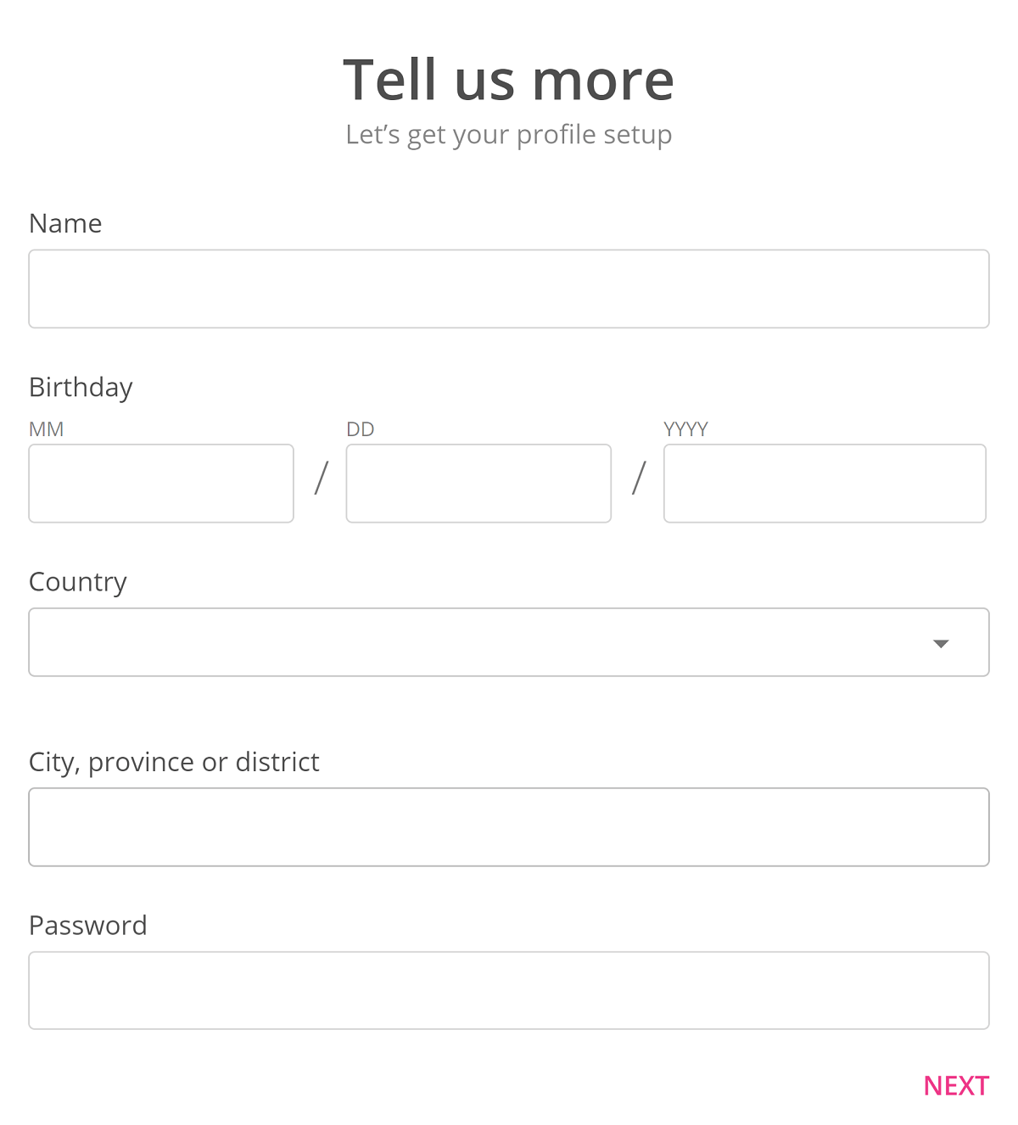Click the DD label above day field
The width and height of the screenshot is (1018, 1125).
coord(361,429)
